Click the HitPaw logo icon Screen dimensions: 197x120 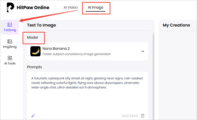coord(10,8)
